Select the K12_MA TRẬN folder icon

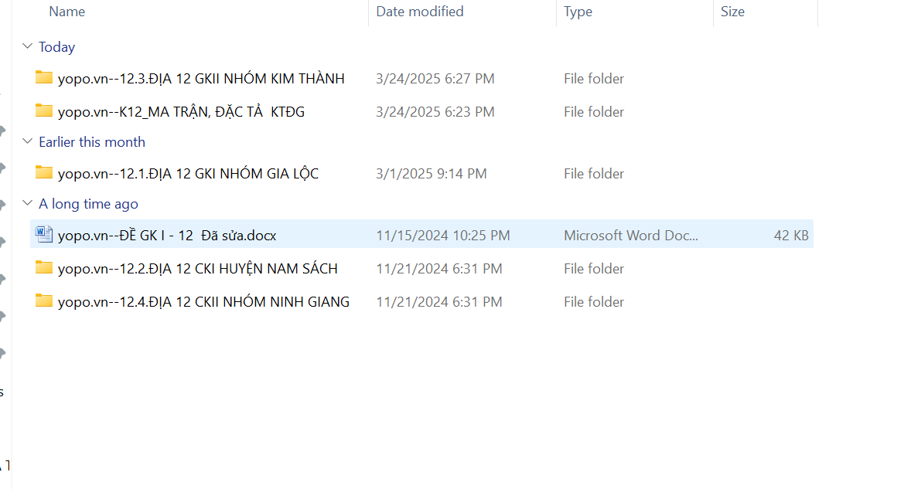(44, 111)
